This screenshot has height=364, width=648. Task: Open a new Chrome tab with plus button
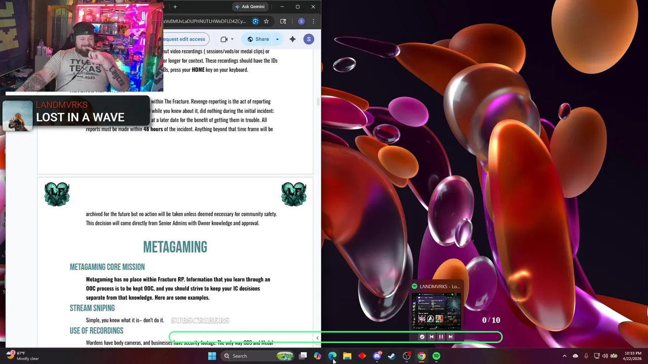click(x=175, y=7)
